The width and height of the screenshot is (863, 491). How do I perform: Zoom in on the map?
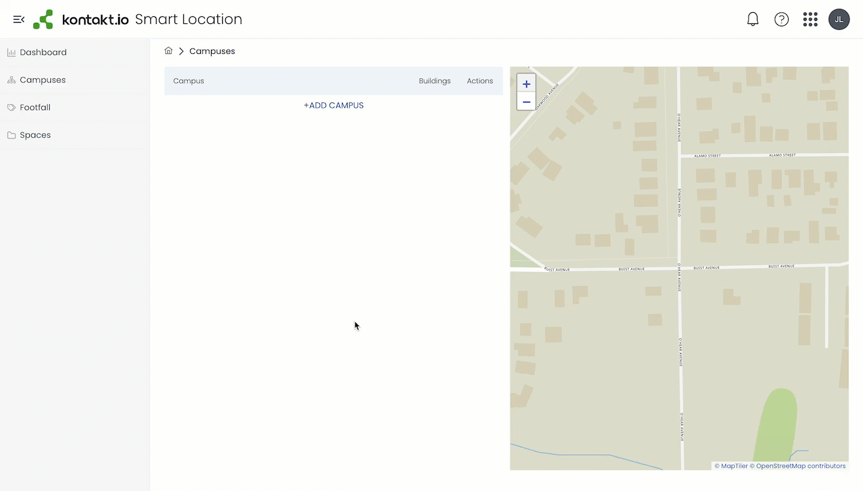(526, 84)
